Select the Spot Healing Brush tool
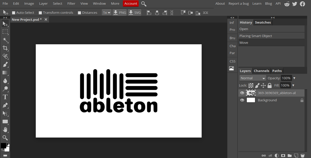The height and width of the screenshot is (158, 311). [5, 56]
